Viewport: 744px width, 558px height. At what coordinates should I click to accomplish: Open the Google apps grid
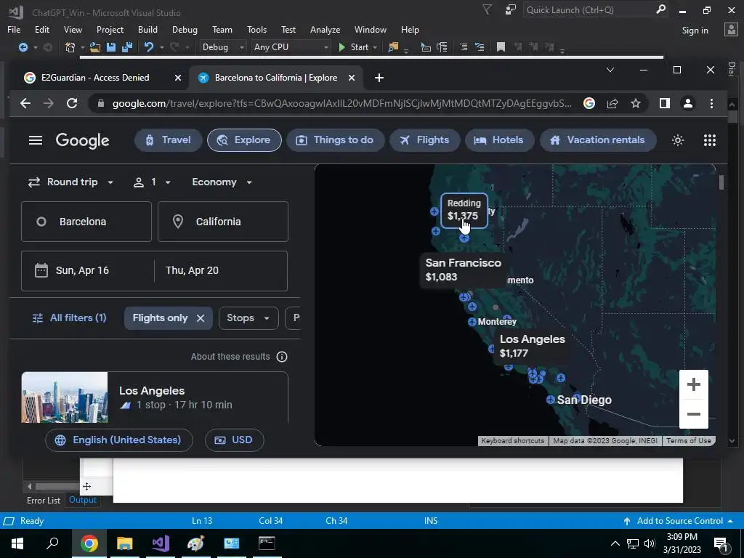709,140
